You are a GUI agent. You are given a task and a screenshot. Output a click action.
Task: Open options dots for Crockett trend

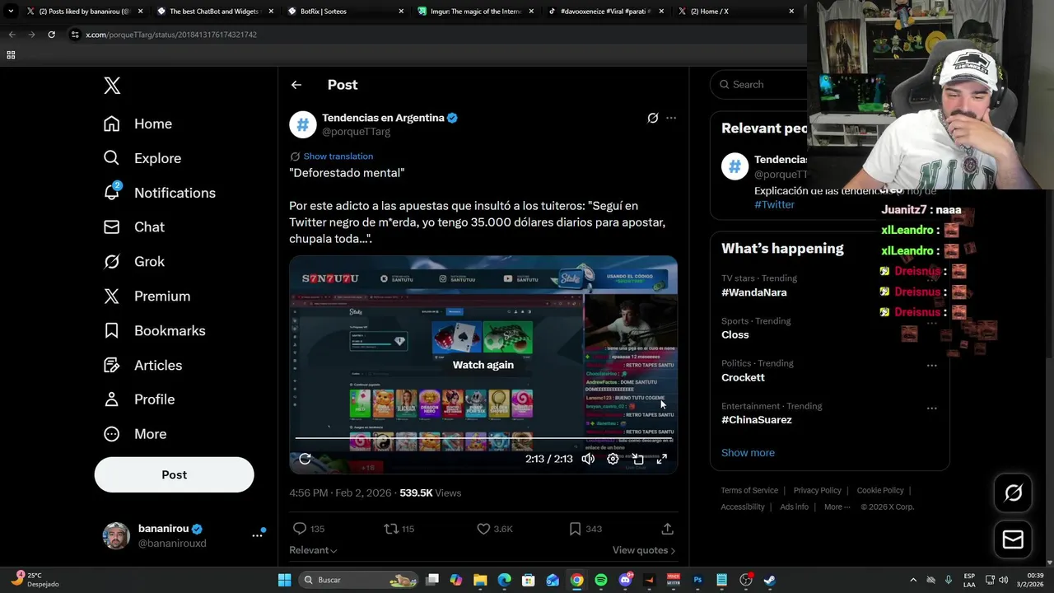(931, 366)
